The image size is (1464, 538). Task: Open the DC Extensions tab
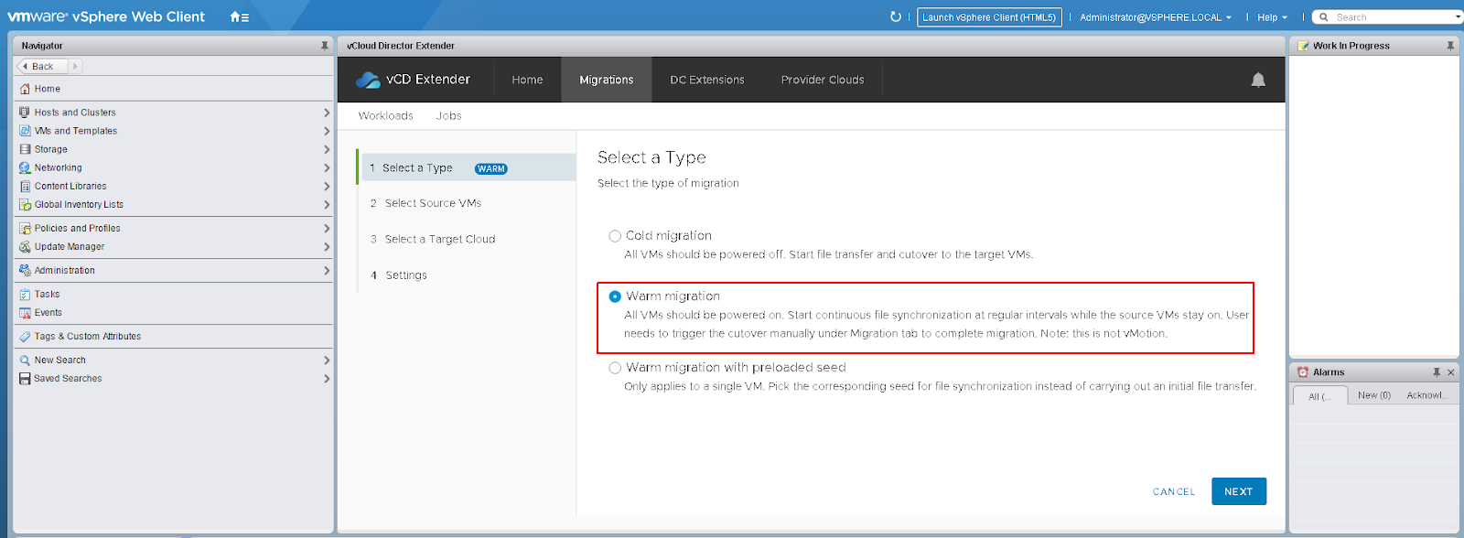click(707, 80)
